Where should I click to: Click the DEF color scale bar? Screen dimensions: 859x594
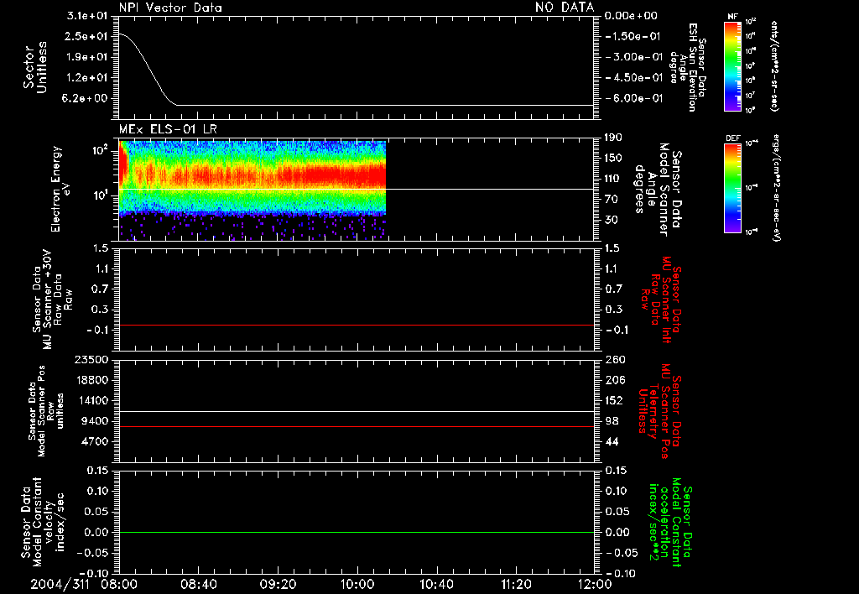[733, 188]
